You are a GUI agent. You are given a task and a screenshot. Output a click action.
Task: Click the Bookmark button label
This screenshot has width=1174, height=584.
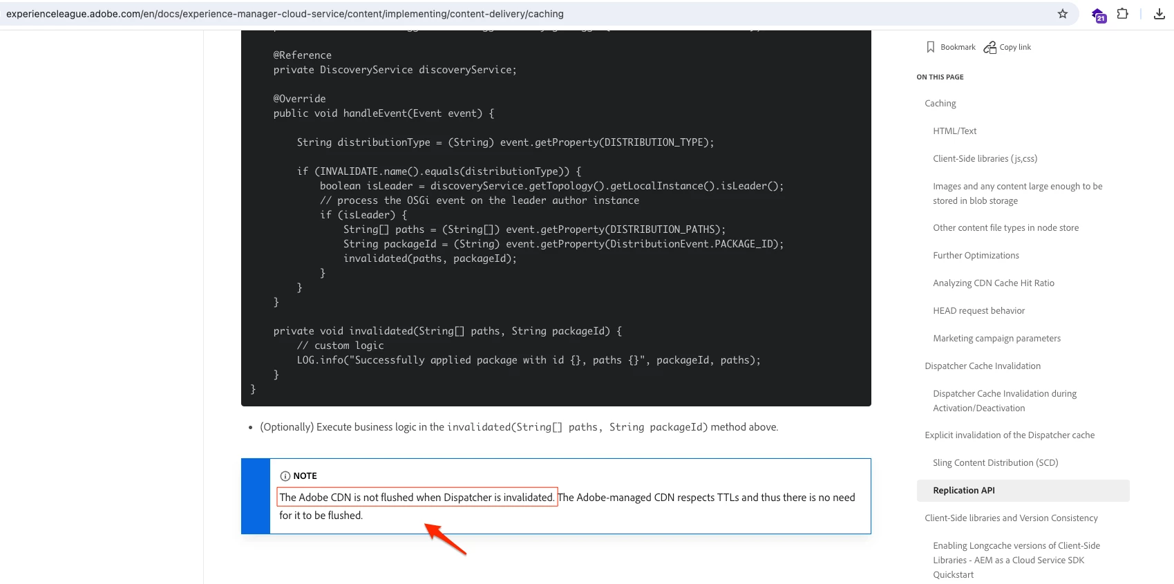pyautogui.click(x=958, y=47)
